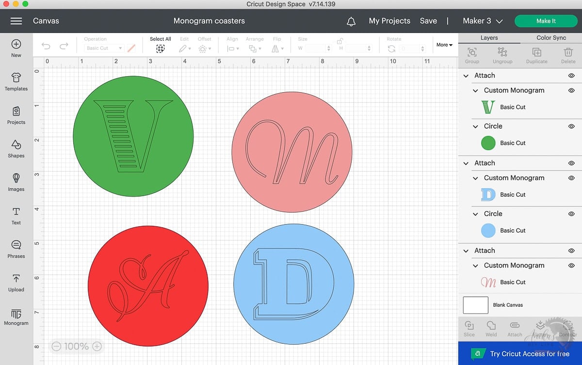The width and height of the screenshot is (582, 365).
Task: Hide the second Attach group
Action: point(571,163)
